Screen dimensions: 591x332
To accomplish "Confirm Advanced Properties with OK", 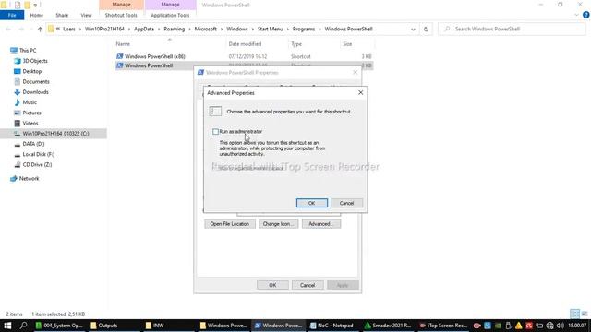I will 312,203.
